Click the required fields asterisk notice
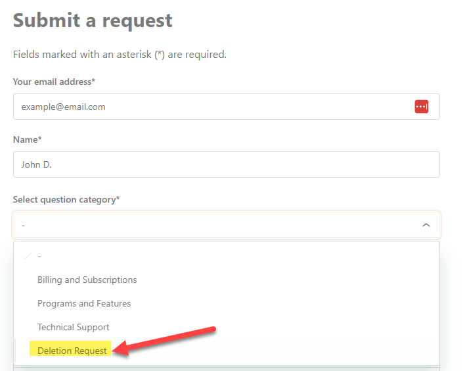 [x=120, y=54]
